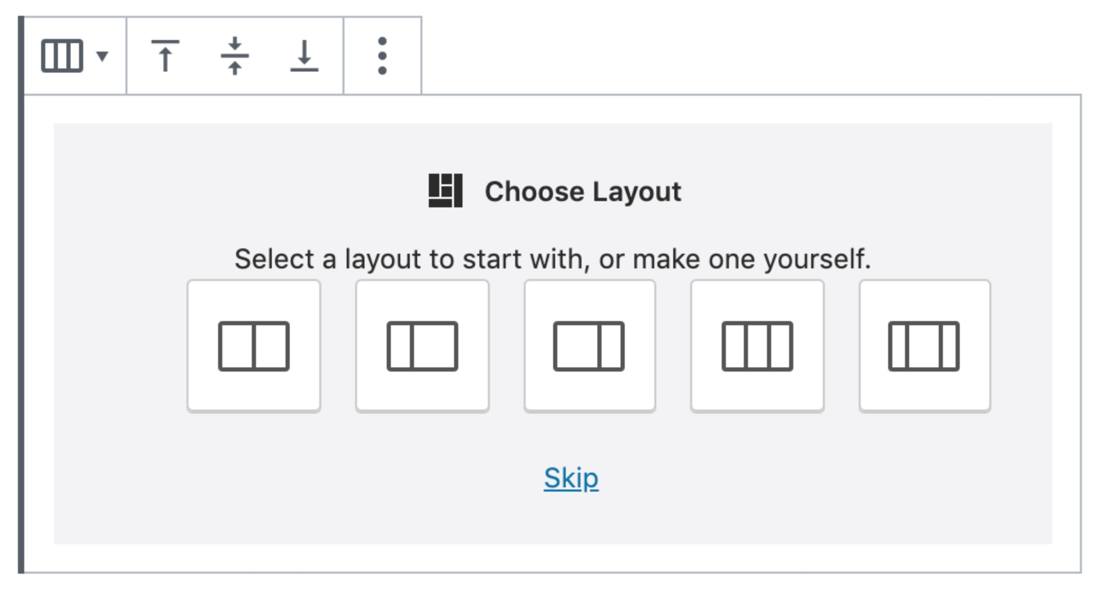Viewport: 1102px width, 600px height.
Task: Click the Choose Layout block icon
Action: 446,192
